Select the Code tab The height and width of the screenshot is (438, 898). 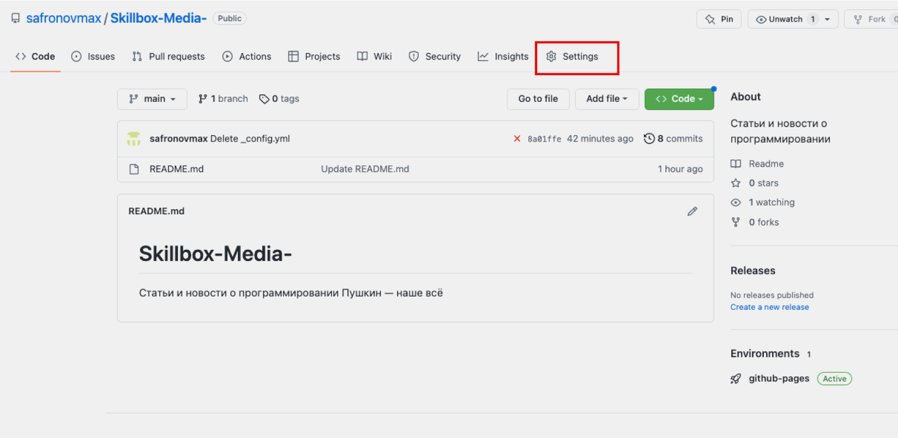[35, 56]
